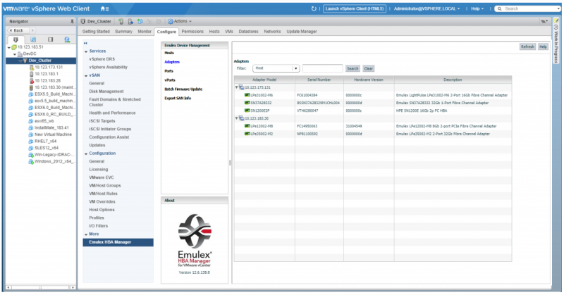This screenshot has height=295, width=564.
Task: Pin the Navigator panel
Action: click(x=72, y=22)
